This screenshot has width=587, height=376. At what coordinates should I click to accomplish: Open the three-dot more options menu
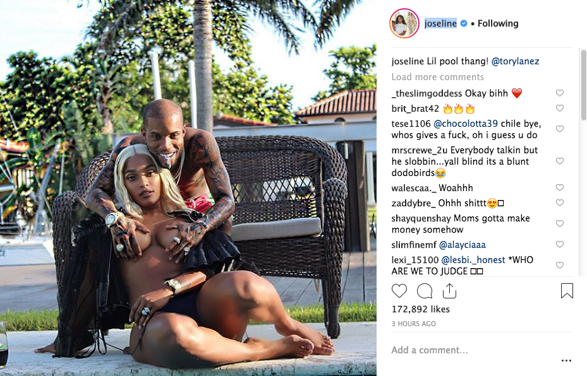tap(566, 361)
